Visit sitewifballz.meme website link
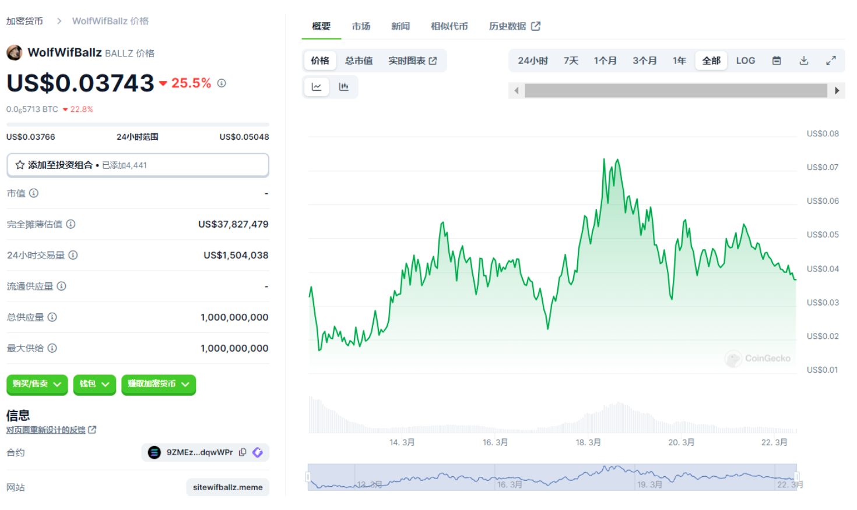Screen dimensions: 857x510 [x=228, y=487]
